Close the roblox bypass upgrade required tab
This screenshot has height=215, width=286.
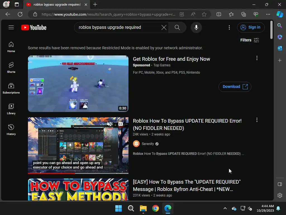pyautogui.click(x=86, y=4)
